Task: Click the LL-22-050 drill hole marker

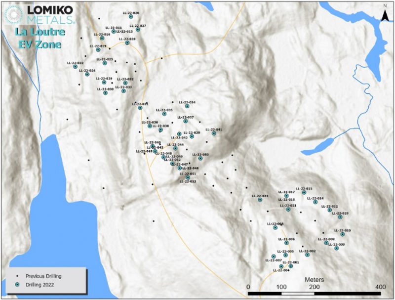Action: pos(200,159)
